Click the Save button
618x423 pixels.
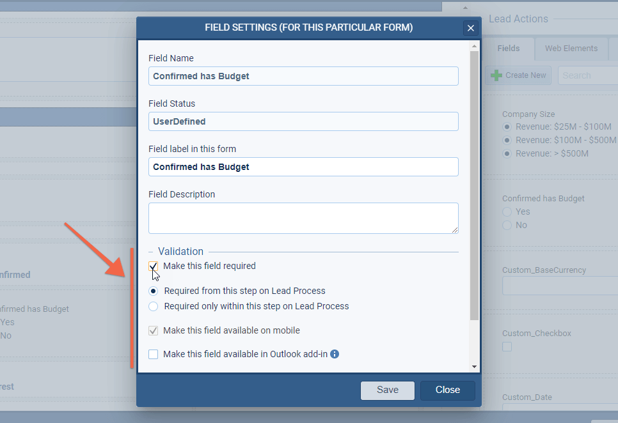[387, 390]
